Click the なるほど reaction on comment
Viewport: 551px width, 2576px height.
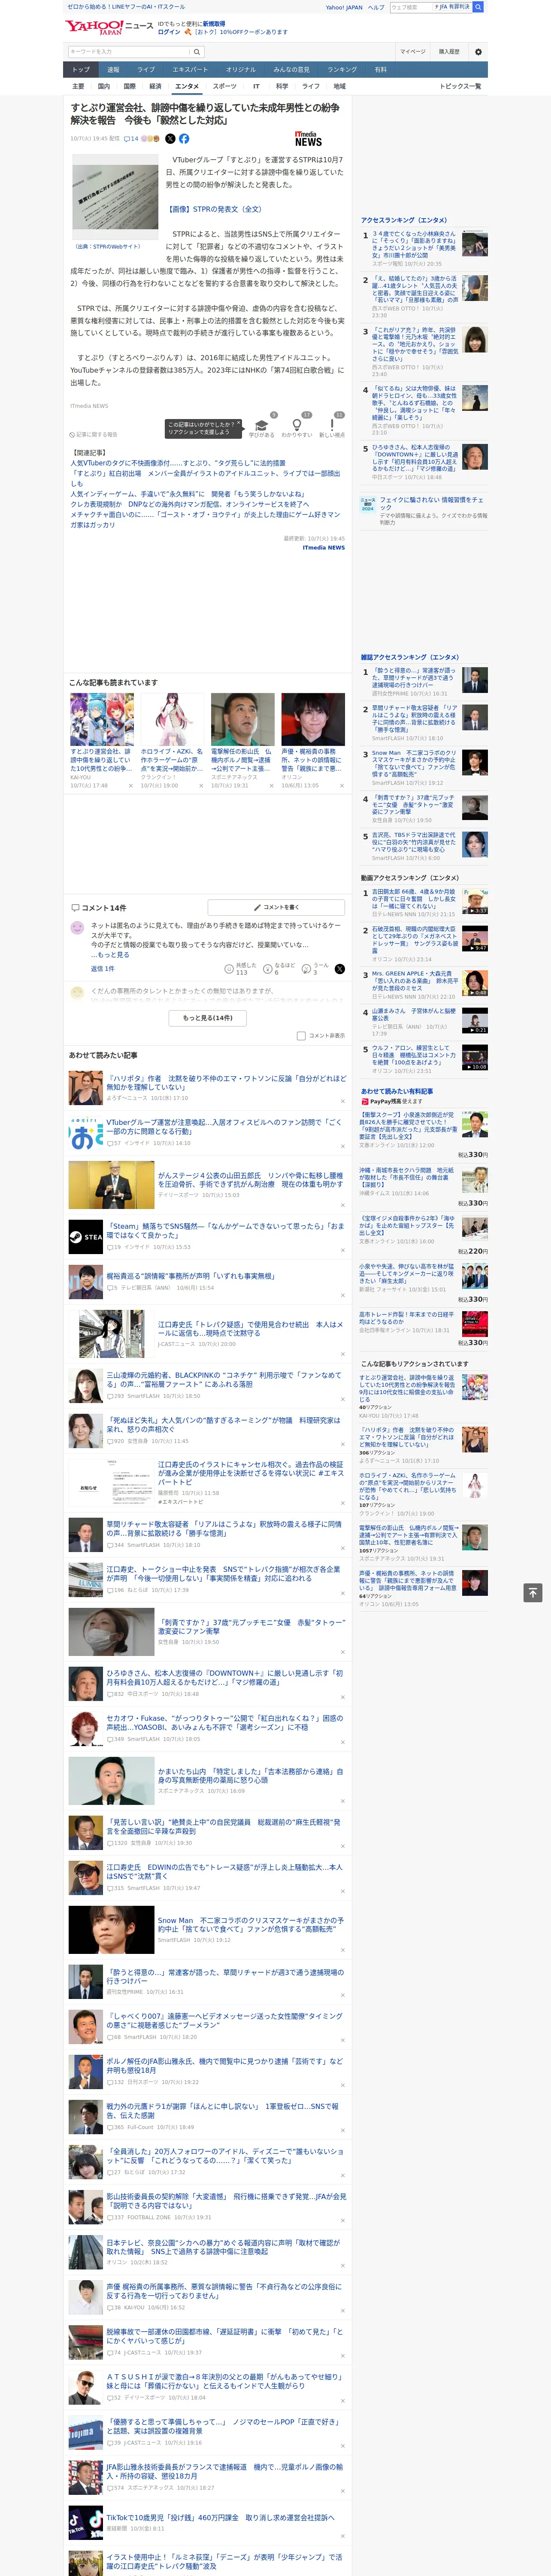(268, 969)
